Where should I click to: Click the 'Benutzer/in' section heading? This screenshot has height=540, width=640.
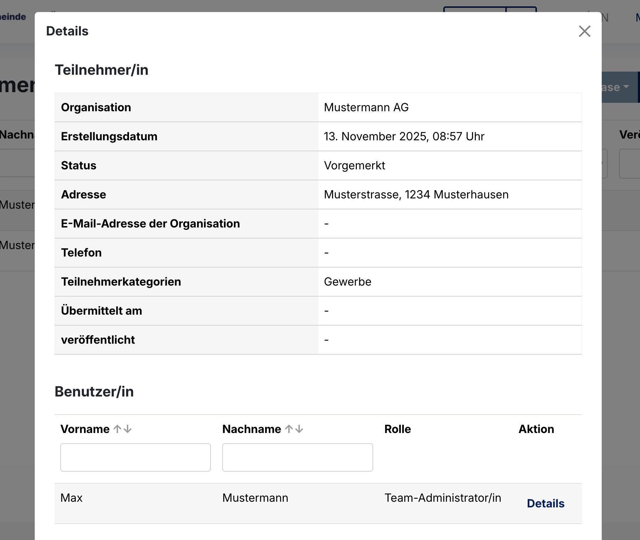(x=94, y=392)
